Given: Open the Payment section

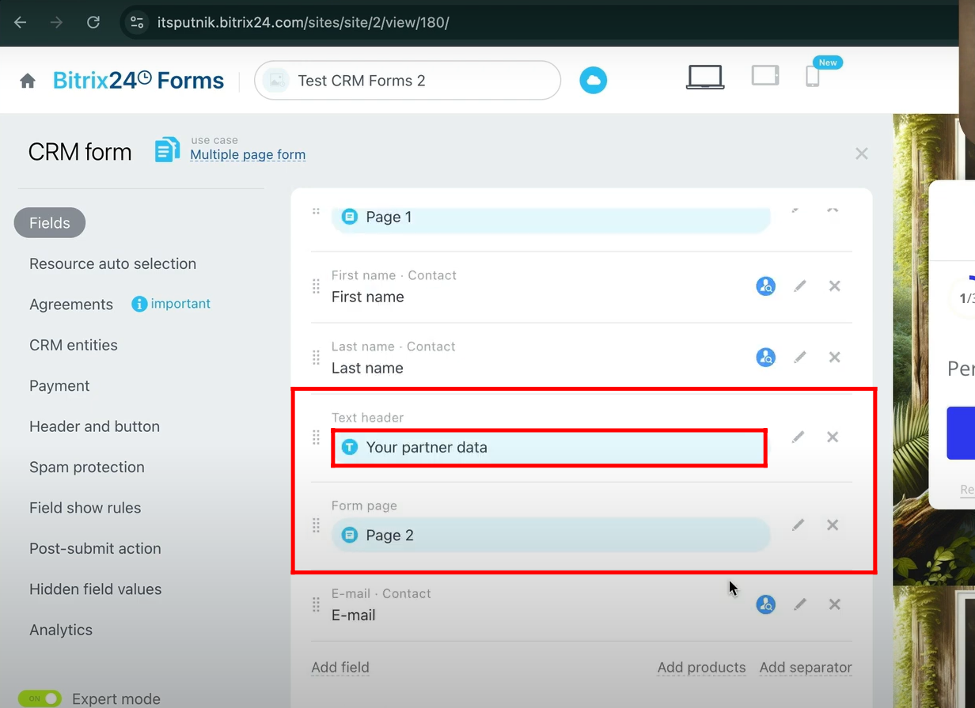Looking at the screenshot, I should tap(59, 386).
